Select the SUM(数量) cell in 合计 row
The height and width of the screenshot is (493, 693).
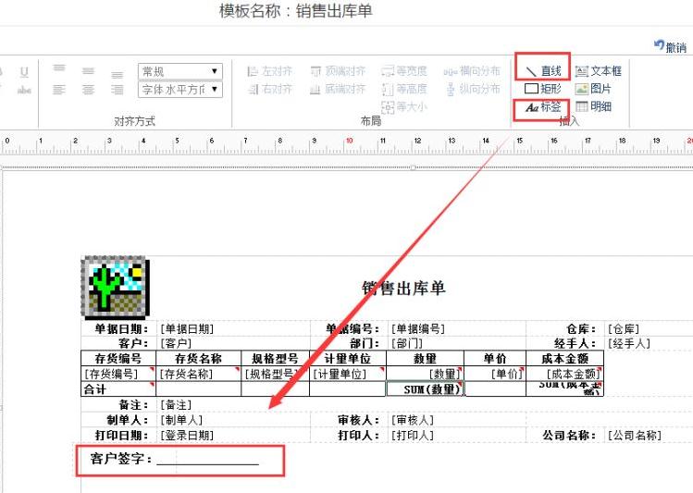[x=424, y=389]
